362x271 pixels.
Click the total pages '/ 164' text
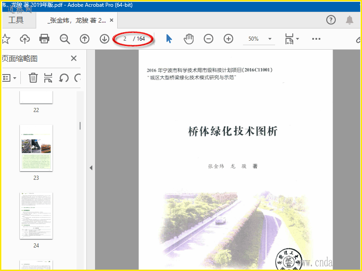(139, 39)
